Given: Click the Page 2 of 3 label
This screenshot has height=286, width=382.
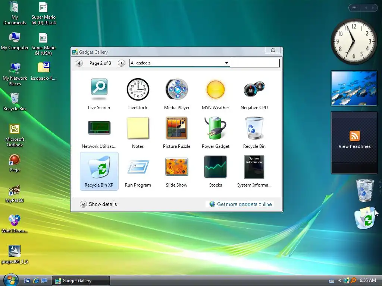Looking at the screenshot, I should pyautogui.click(x=100, y=63).
